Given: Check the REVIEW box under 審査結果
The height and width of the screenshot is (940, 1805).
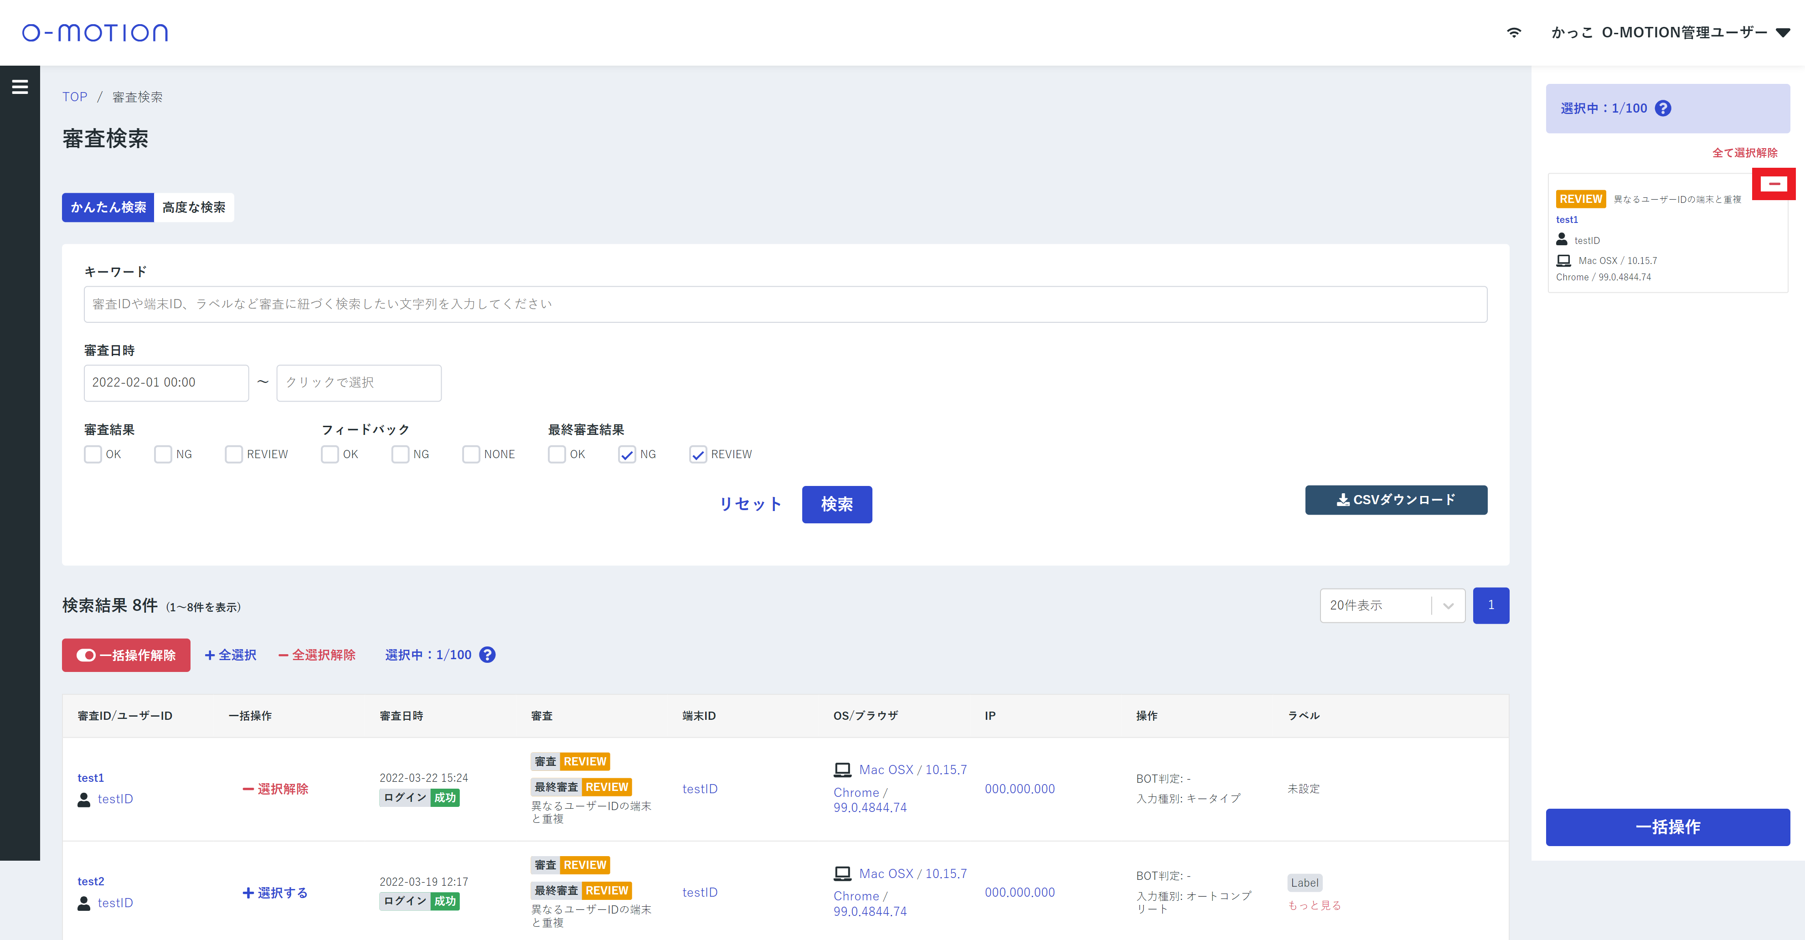Looking at the screenshot, I should point(233,454).
